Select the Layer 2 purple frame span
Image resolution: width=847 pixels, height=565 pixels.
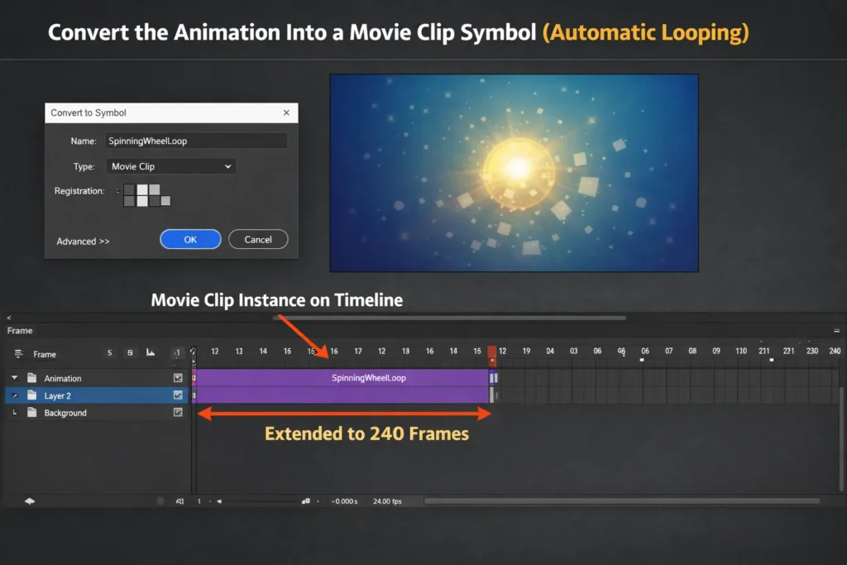coord(342,395)
